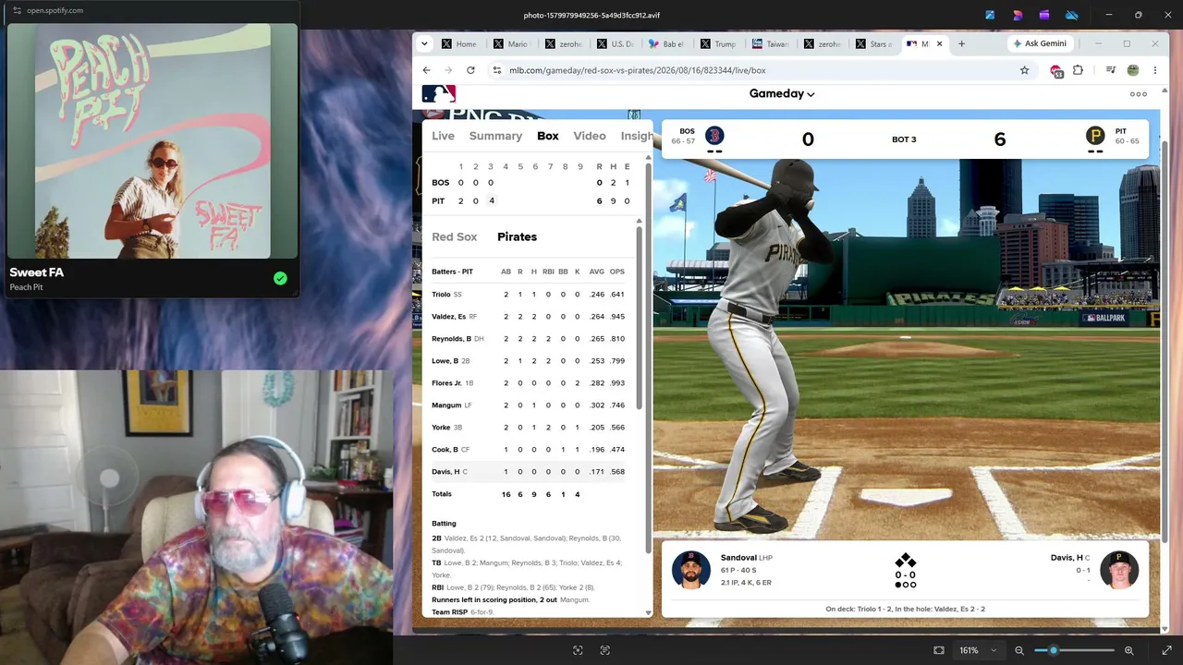This screenshot has width=1183, height=665.
Task: Open the 161% zoom level dropdown
Action: [978, 650]
